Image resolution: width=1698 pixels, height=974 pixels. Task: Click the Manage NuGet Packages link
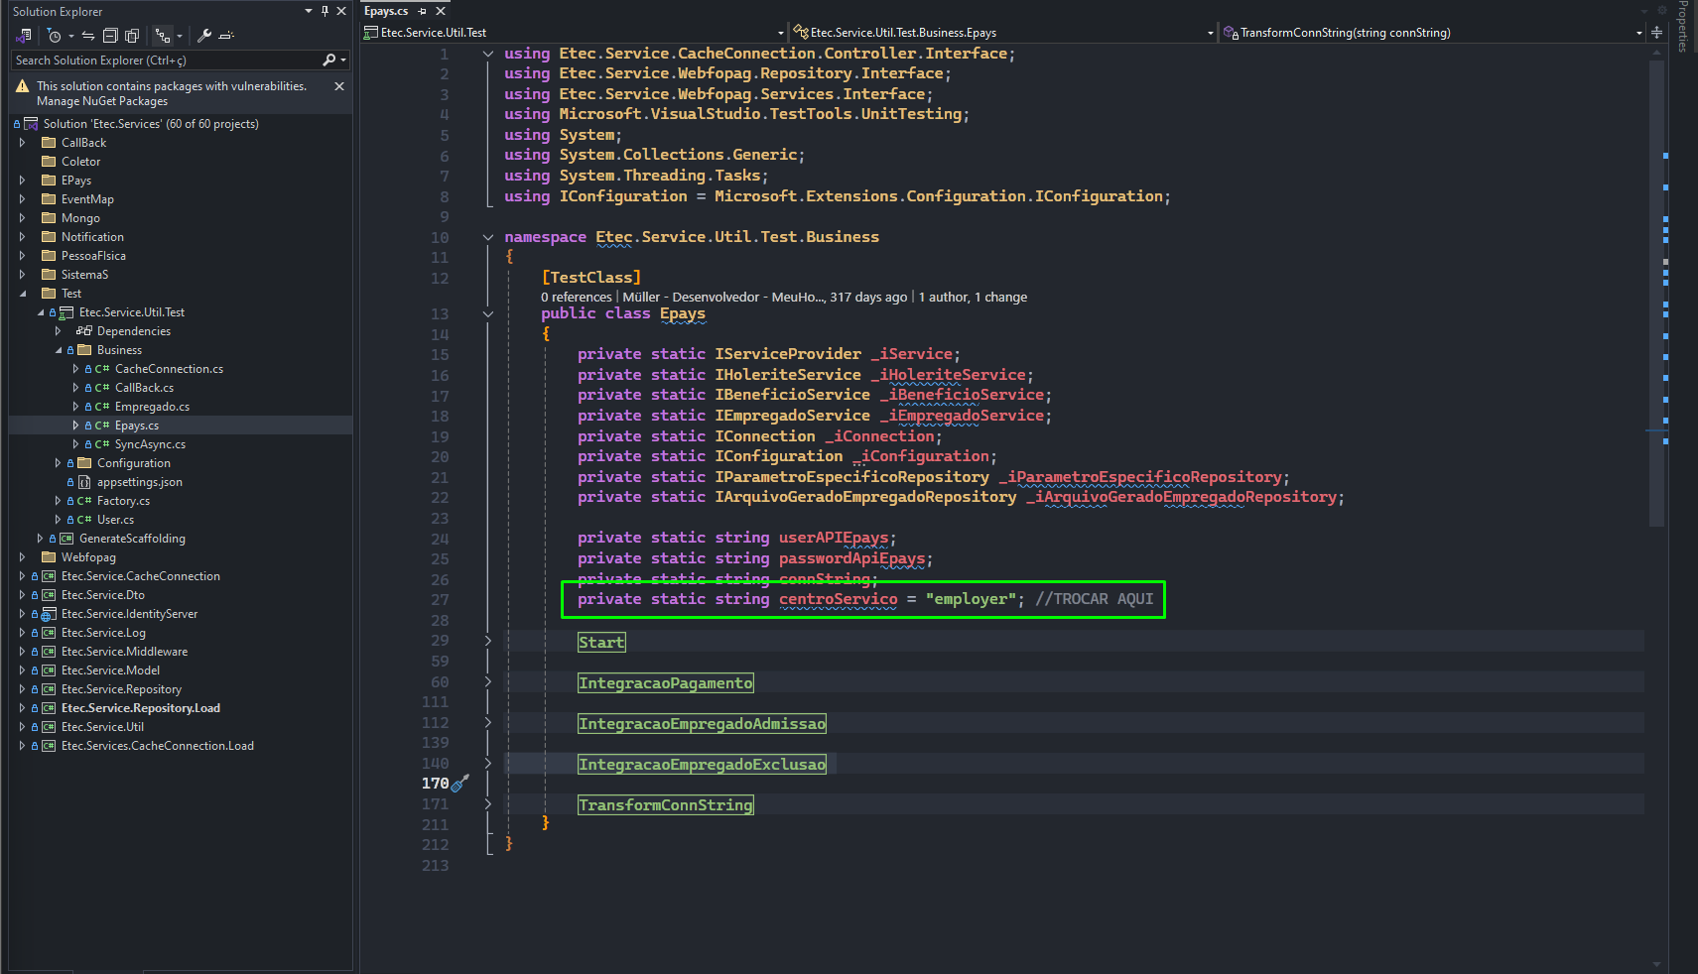(102, 101)
